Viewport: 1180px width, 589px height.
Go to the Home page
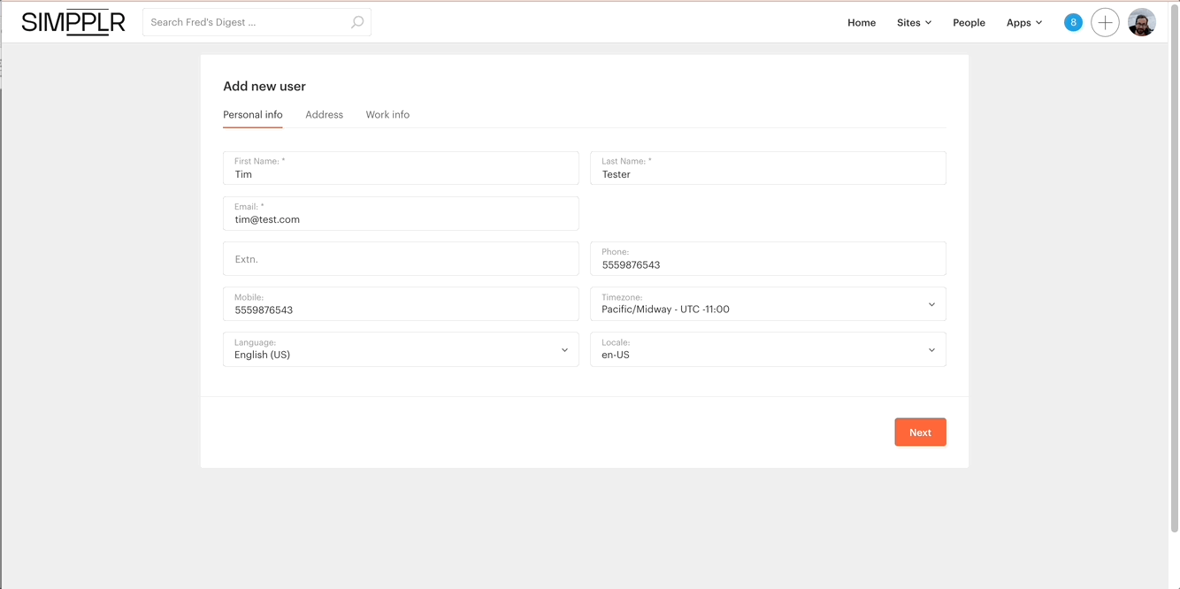[861, 22]
